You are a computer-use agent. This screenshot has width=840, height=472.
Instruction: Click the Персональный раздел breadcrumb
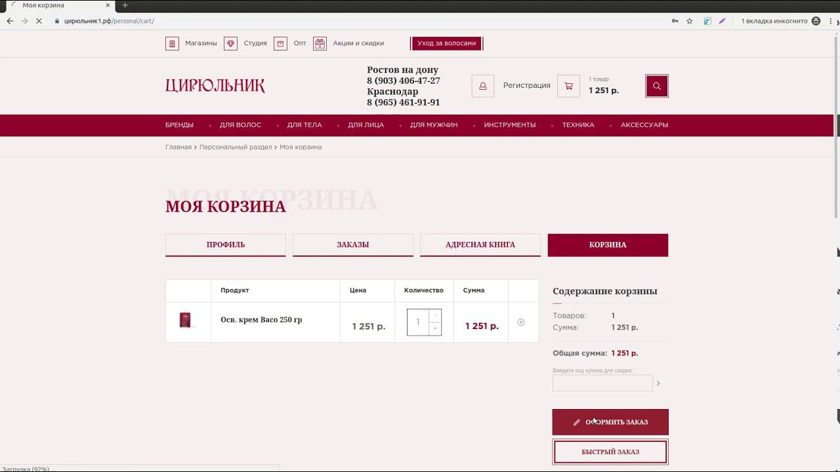point(236,147)
